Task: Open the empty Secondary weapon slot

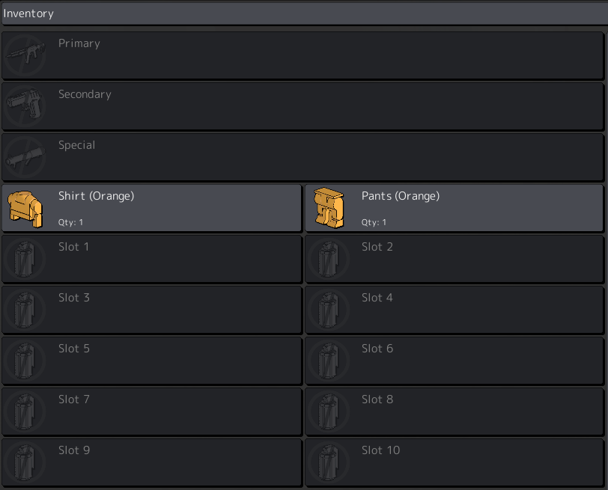Action: click(x=303, y=106)
